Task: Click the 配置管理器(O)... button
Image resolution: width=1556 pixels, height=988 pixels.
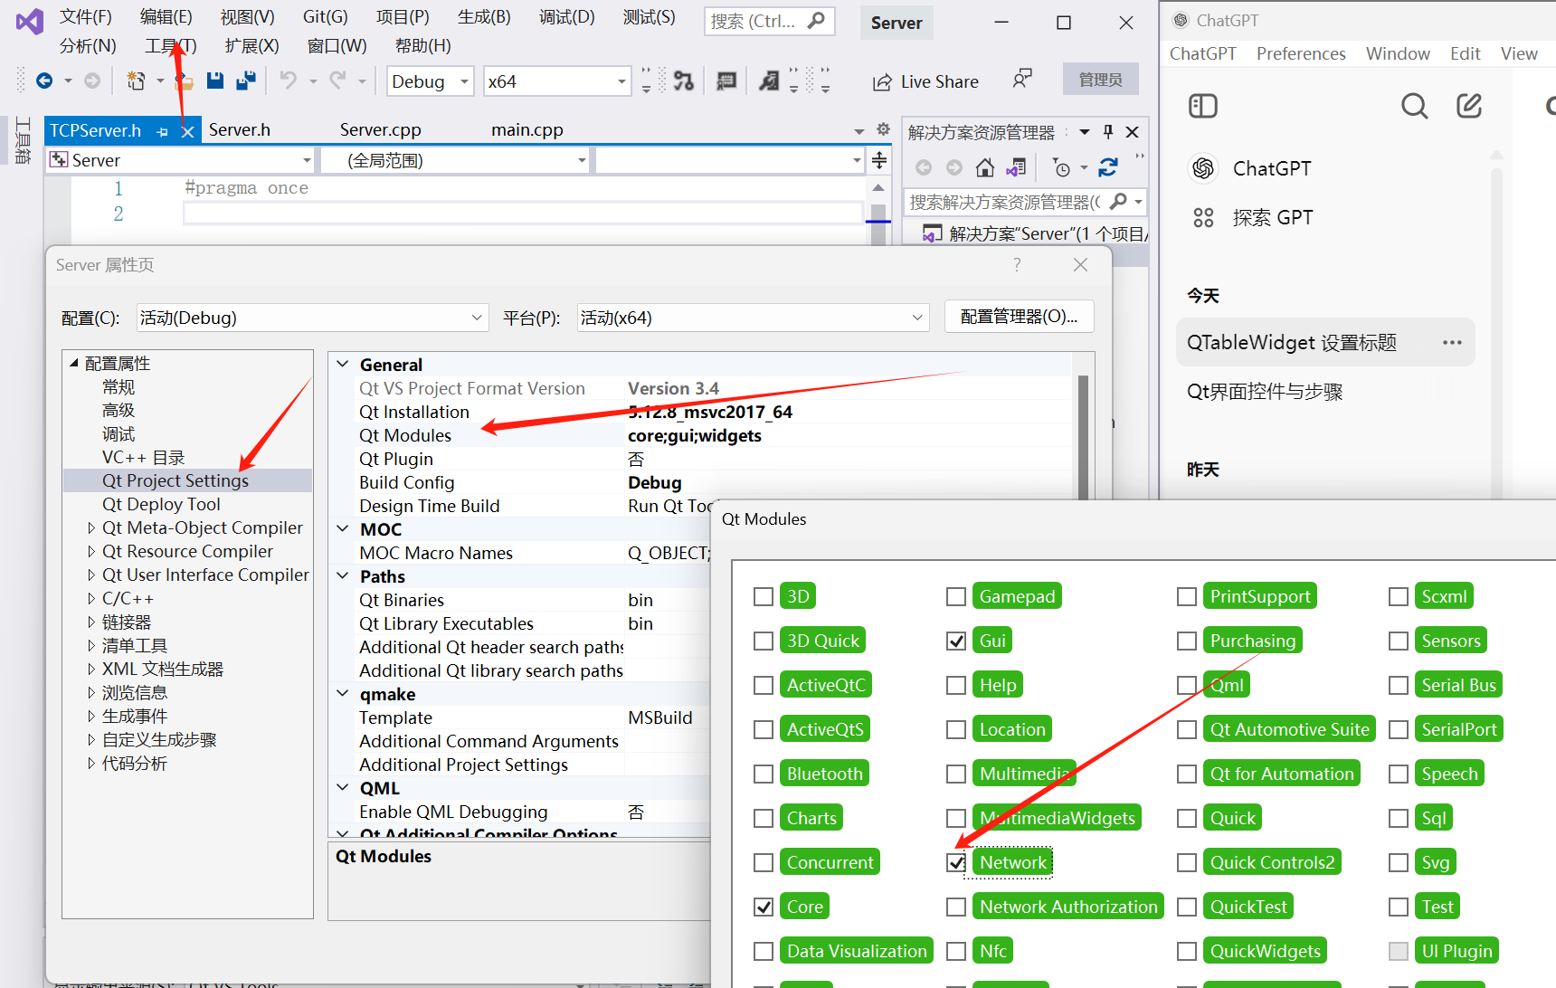Action: [x=1019, y=317]
